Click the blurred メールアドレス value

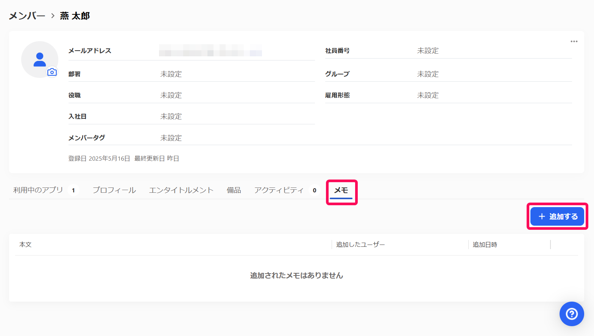click(210, 50)
